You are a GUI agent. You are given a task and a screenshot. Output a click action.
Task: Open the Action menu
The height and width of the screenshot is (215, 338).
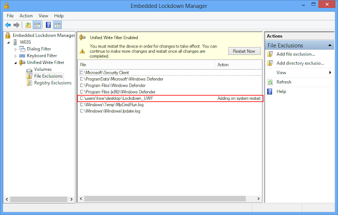pos(26,16)
